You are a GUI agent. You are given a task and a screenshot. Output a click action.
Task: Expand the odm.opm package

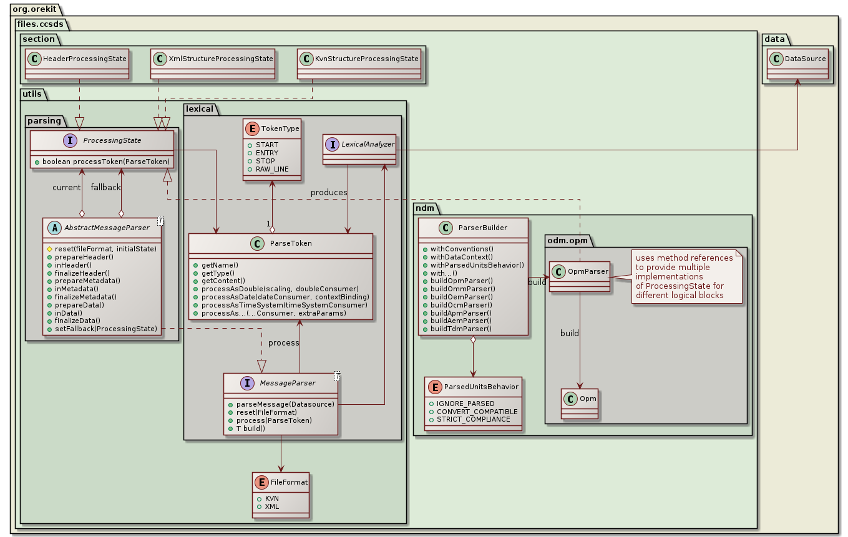coord(568,240)
